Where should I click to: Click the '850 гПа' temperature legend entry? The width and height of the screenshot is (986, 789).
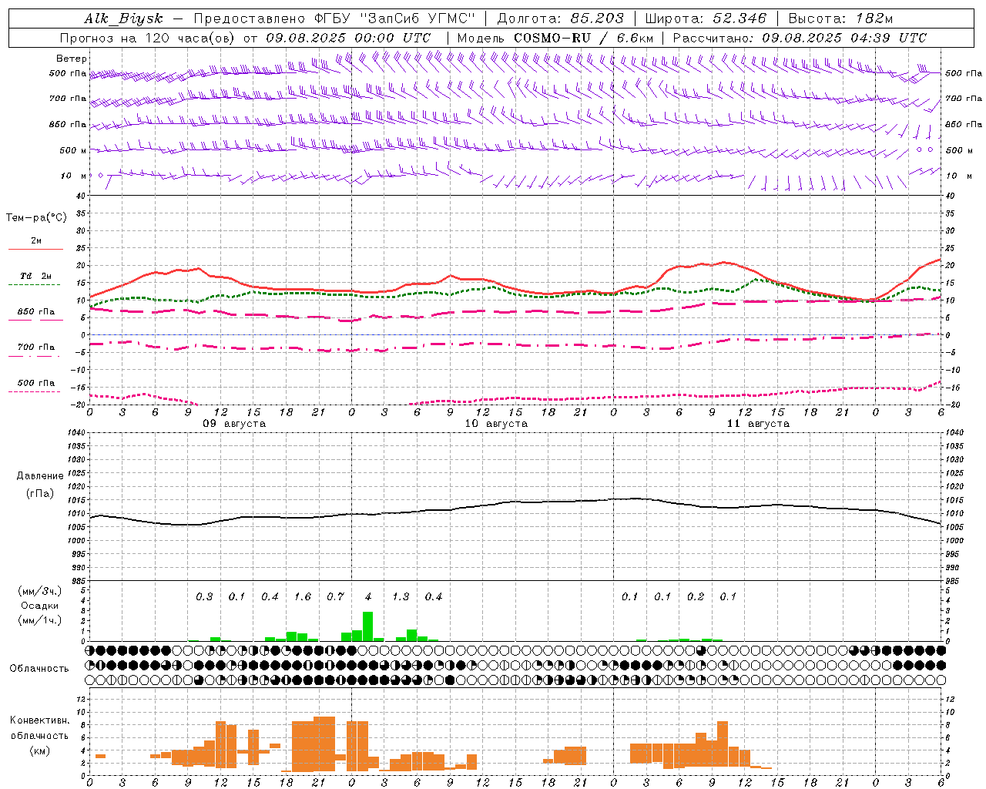[35, 314]
